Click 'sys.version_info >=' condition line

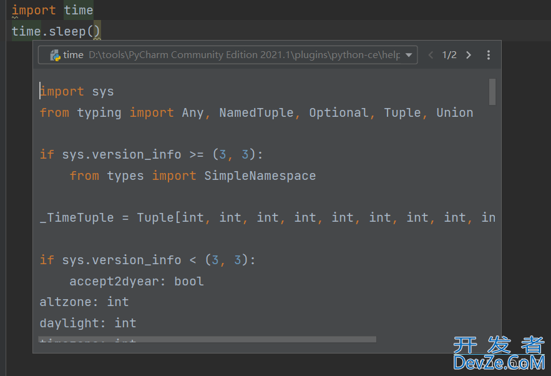151,155
